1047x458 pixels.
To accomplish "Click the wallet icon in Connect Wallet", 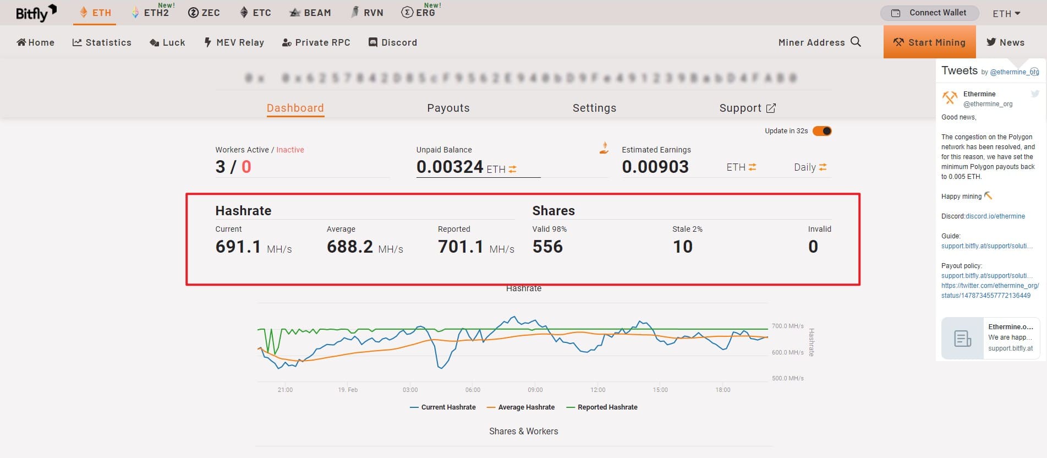I will click(896, 13).
